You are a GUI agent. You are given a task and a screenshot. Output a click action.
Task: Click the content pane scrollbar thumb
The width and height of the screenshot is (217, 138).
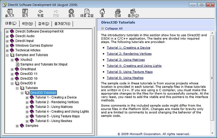(212, 78)
